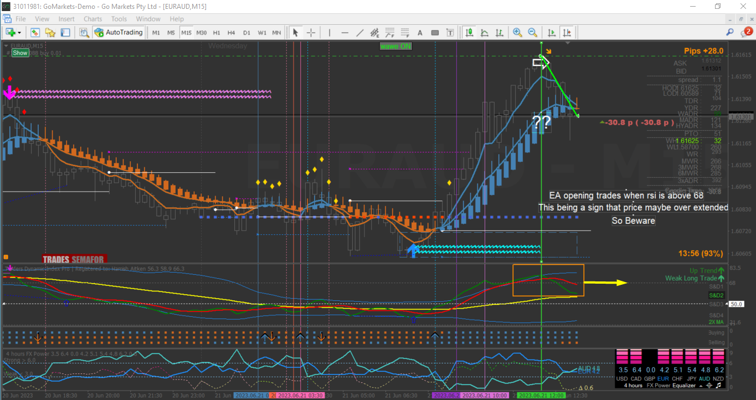
Task: Switch chart to H1 timeframe
Action: coord(217,33)
